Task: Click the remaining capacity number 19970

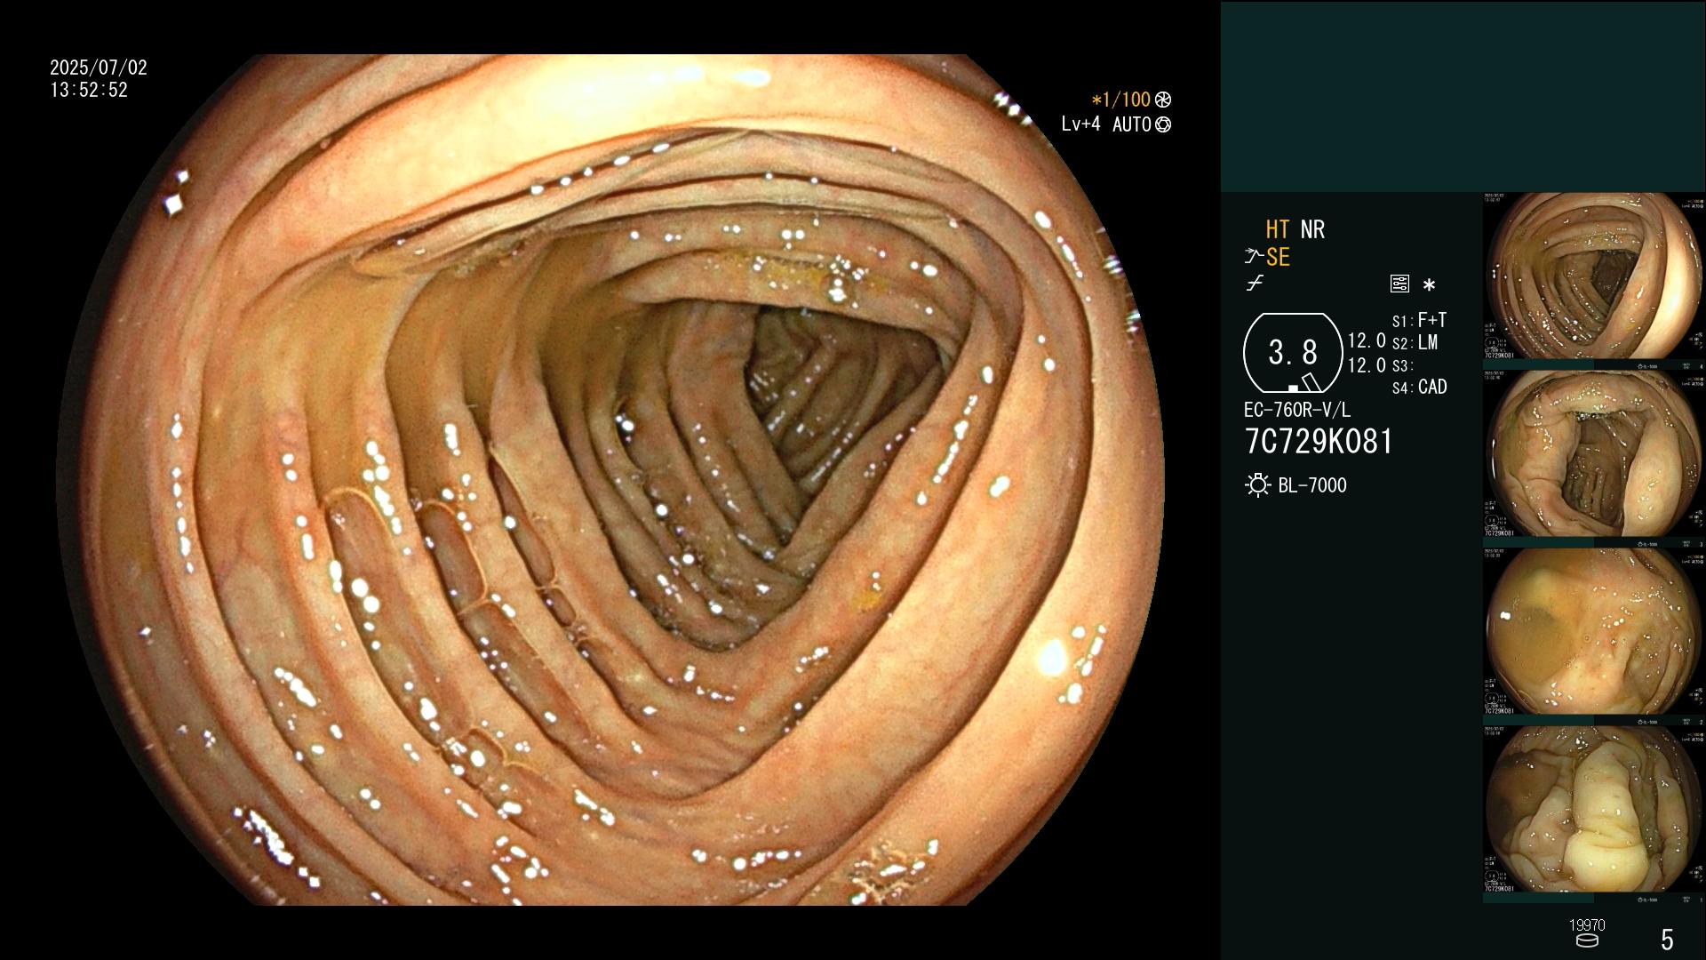Action: 1587,925
